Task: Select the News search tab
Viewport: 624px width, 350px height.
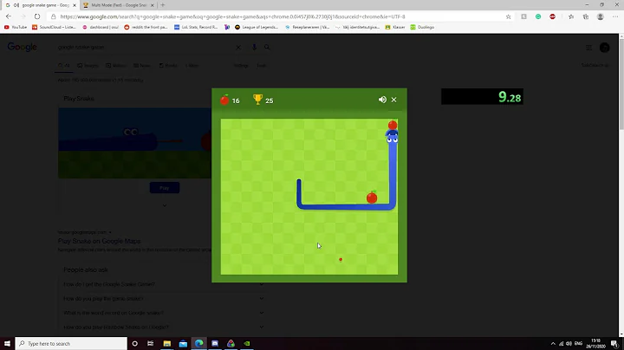Action: coord(142,66)
